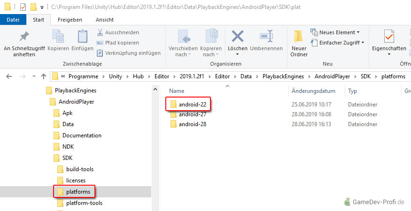This screenshot has height=211, width=411.
Task: Switch to the Ansicht ribbon tab
Action: [104, 20]
